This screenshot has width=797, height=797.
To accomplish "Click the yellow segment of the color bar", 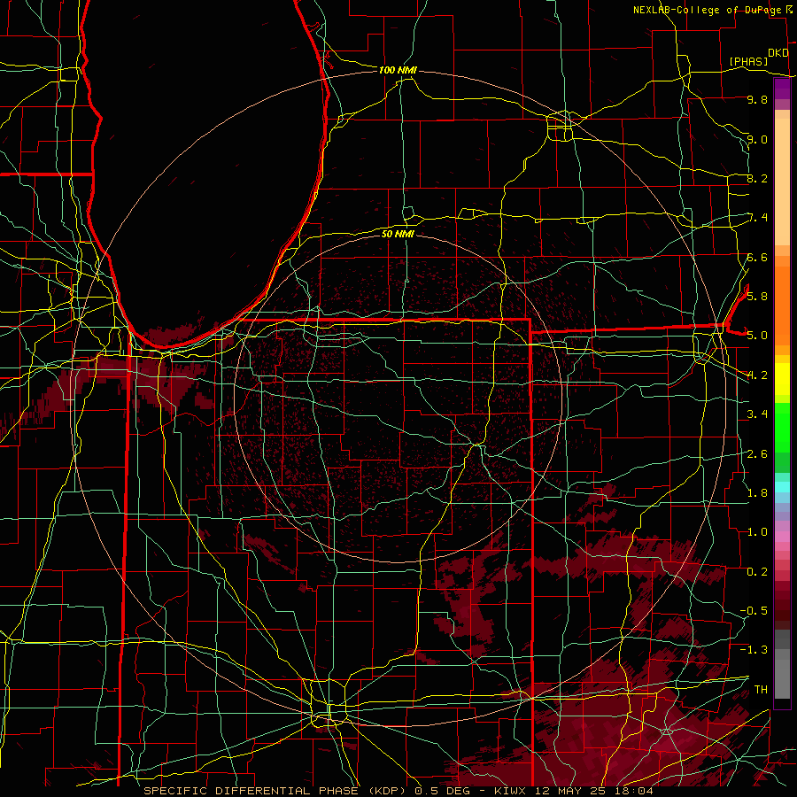I will pyautogui.click(x=782, y=379).
